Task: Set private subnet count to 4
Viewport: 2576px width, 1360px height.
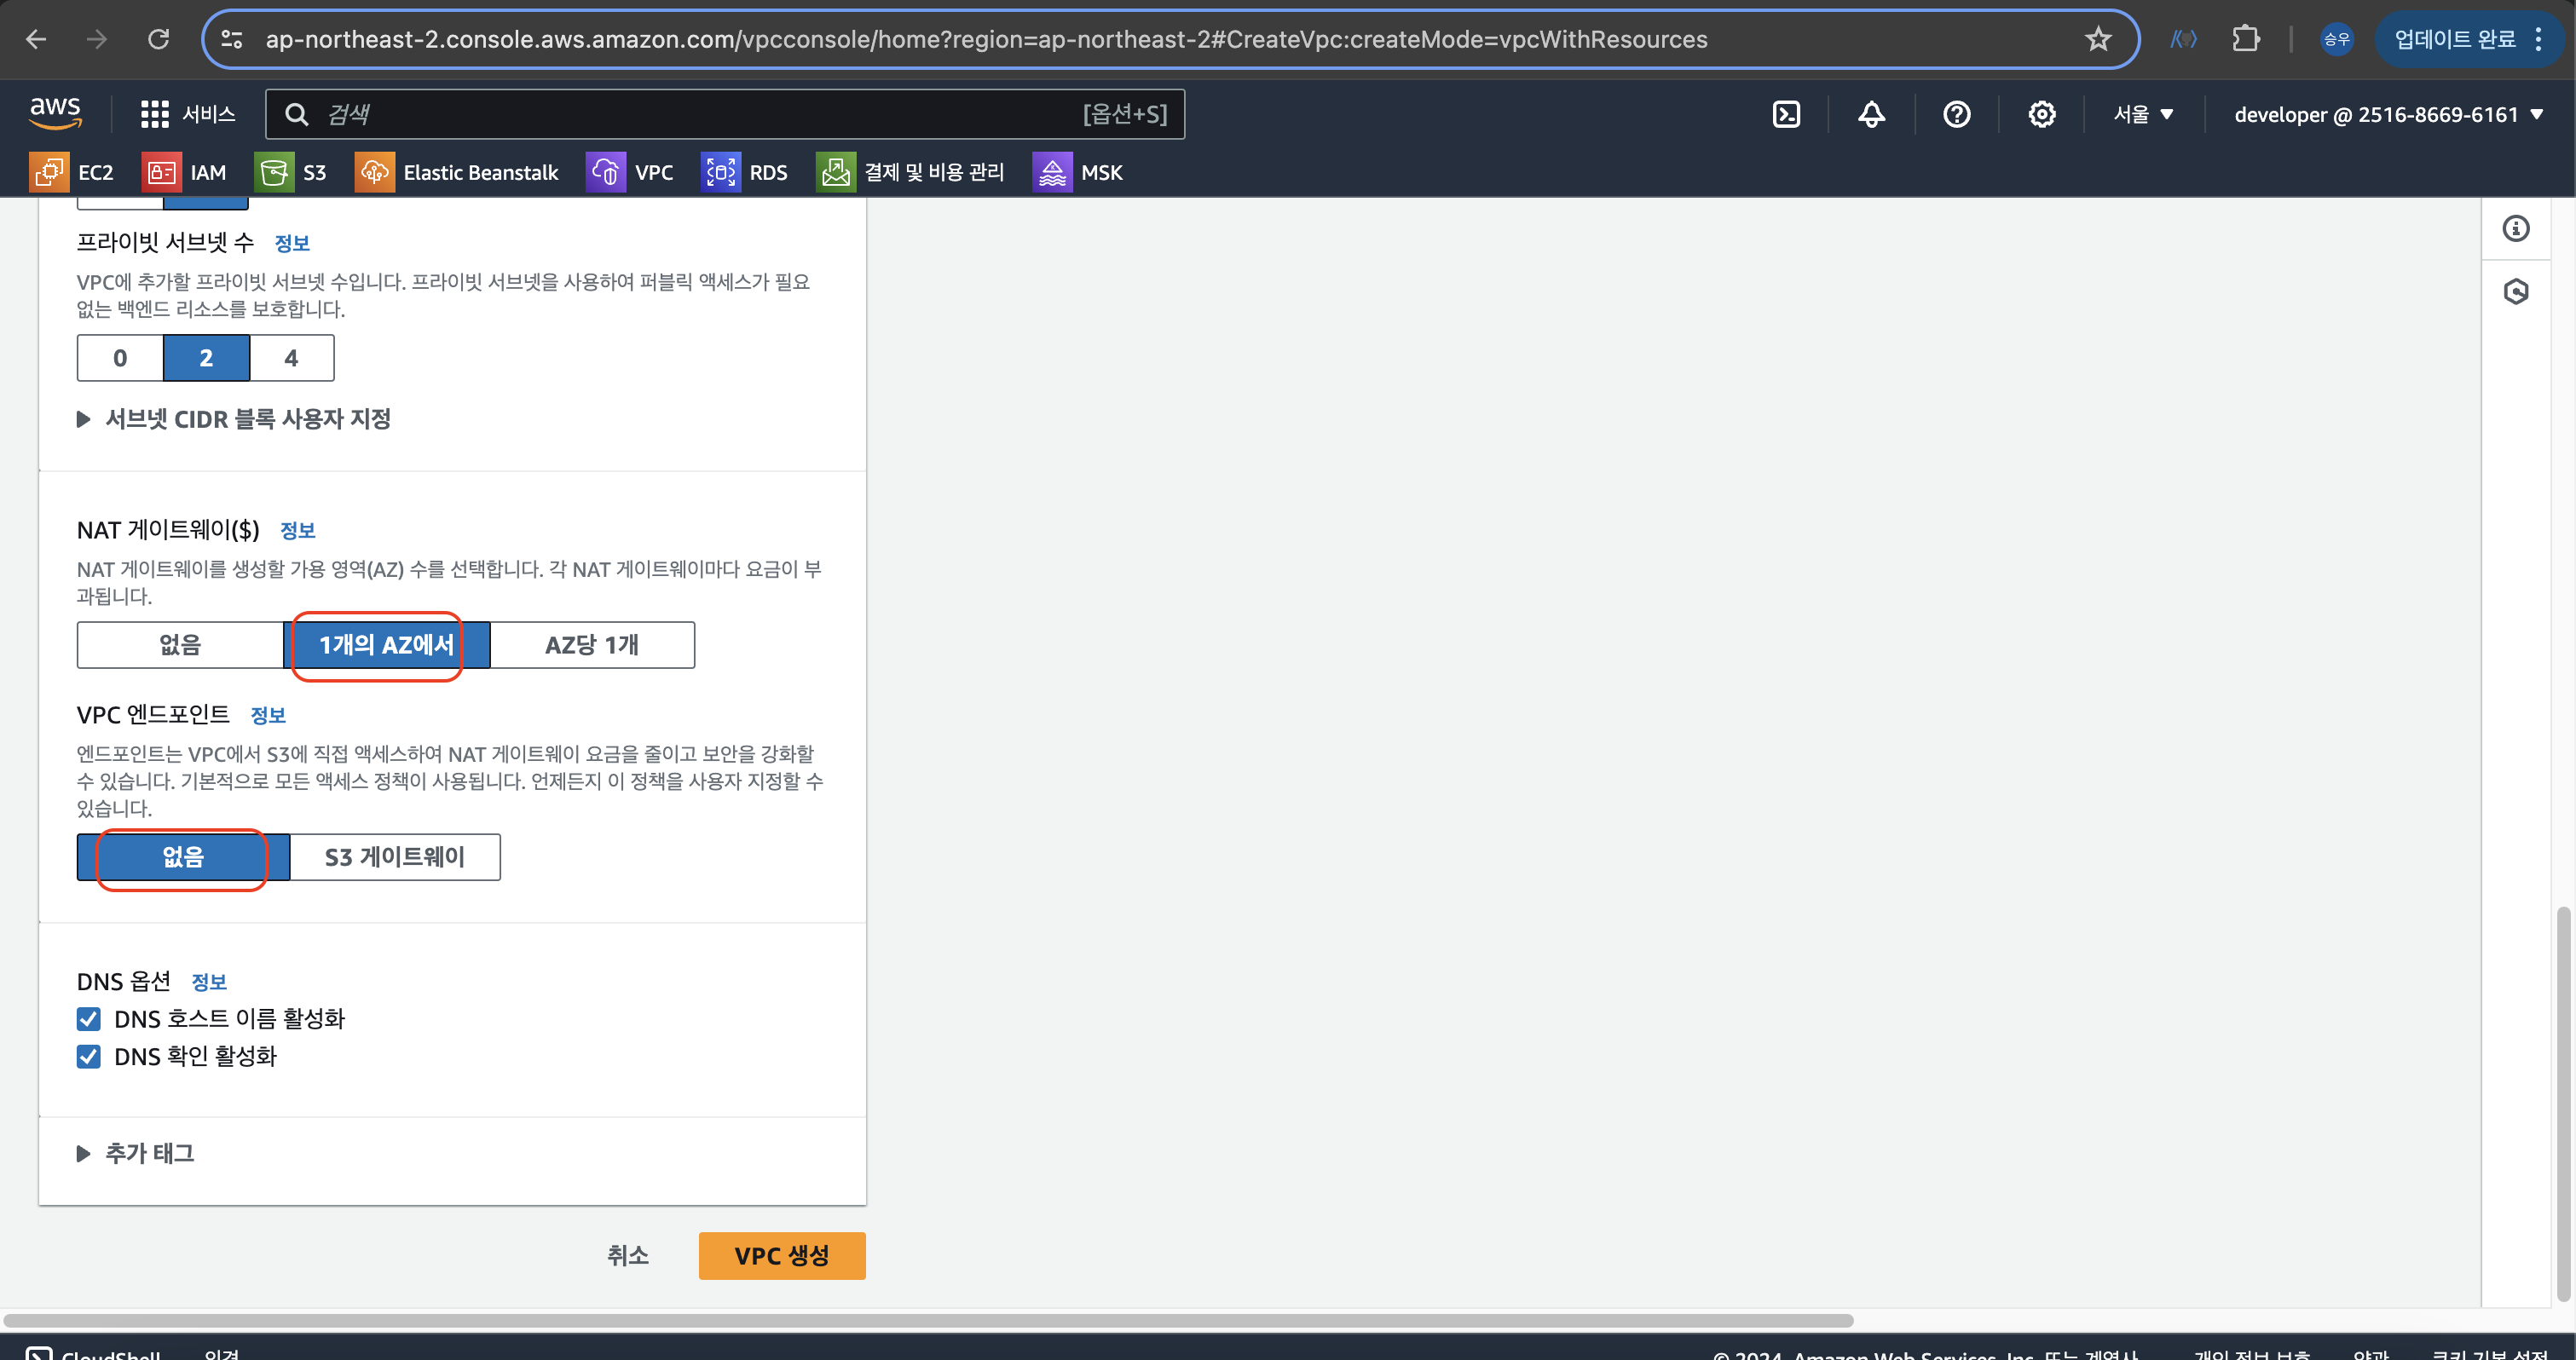Action: 291,357
